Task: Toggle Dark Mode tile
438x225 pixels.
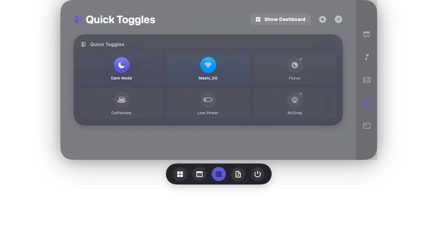Action: 122,69
